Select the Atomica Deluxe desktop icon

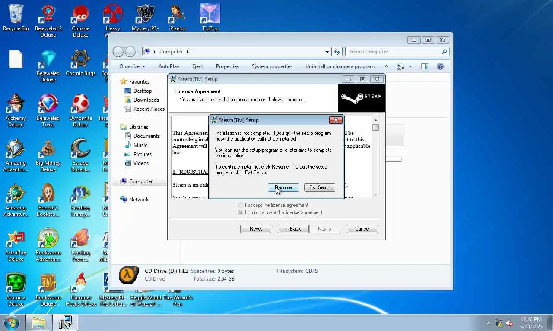tap(16, 290)
